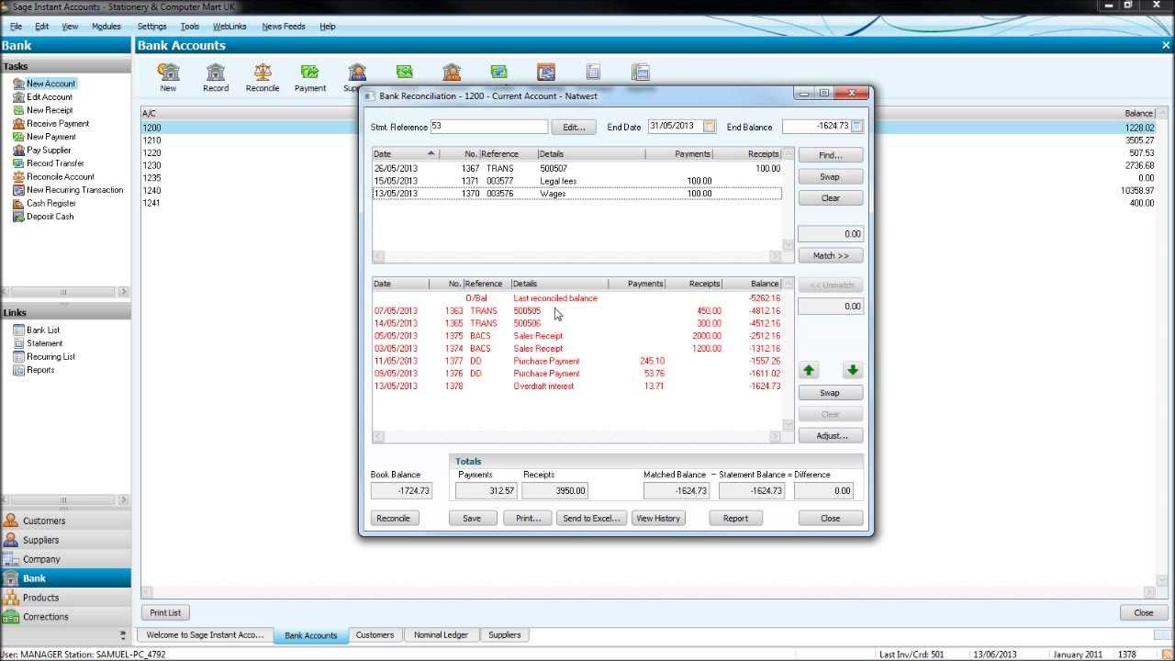1175x661 pixels.
Task: Click the Stmt. Reference input field
Action: pyautogui.click(x=488, y=127)
